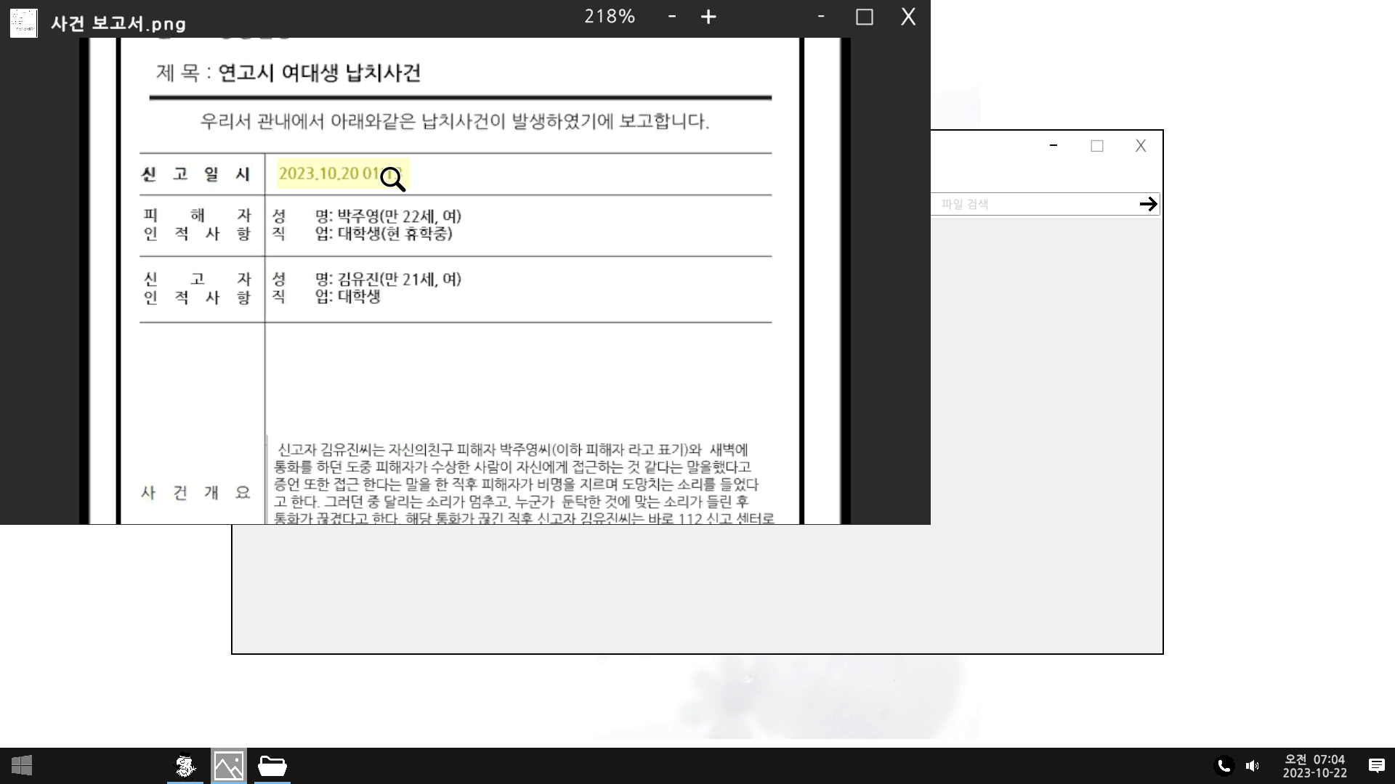
Task: Click the 사건 보고서.png file thumbnail icon
Action: [23, 23]
